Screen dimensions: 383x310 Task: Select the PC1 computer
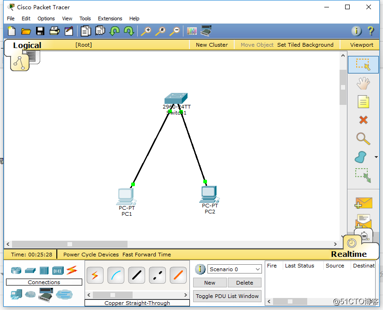pos(126,197)
